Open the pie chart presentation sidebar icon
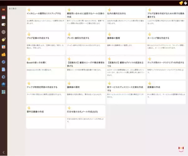Viewport: 188px width, 156px height. point(3,47)
